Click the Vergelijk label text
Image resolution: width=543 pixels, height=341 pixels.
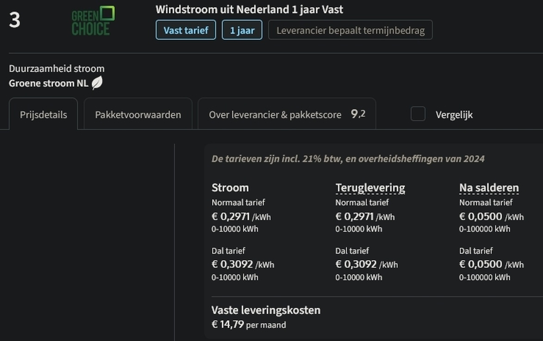pos(454,115)
